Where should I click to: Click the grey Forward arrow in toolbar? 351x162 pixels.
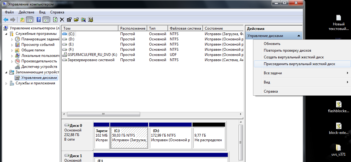point(13,20)
